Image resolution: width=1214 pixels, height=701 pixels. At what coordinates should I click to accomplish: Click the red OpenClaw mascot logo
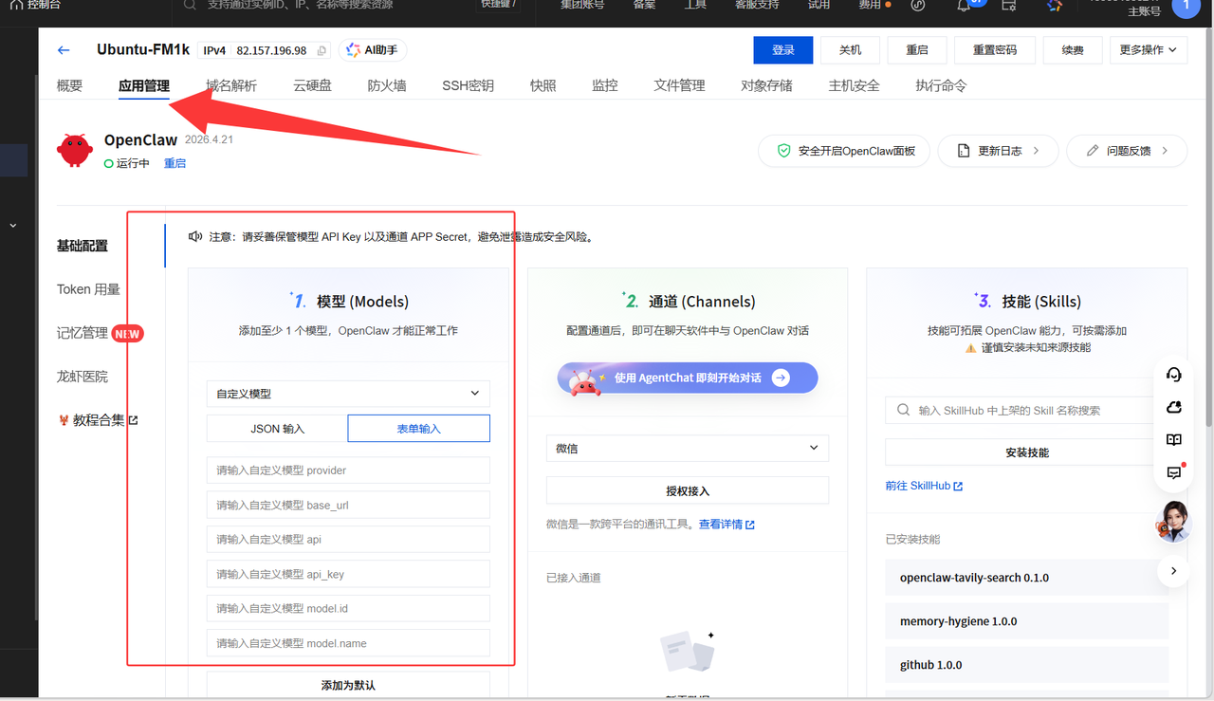(x=75, y=150)
